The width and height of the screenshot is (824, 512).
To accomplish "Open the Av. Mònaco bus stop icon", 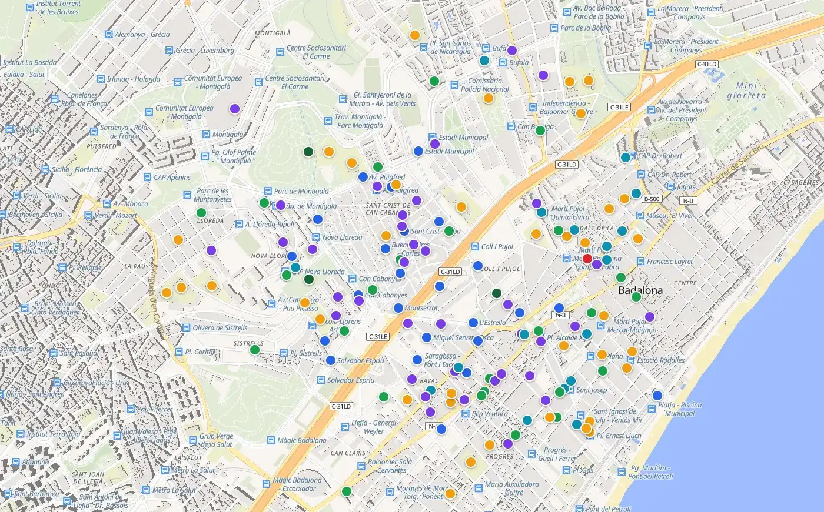I will [107, 204].
